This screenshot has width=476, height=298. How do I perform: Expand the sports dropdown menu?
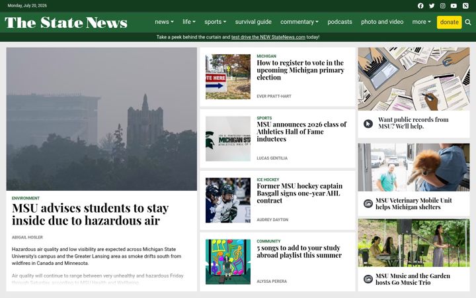point(216,22)
